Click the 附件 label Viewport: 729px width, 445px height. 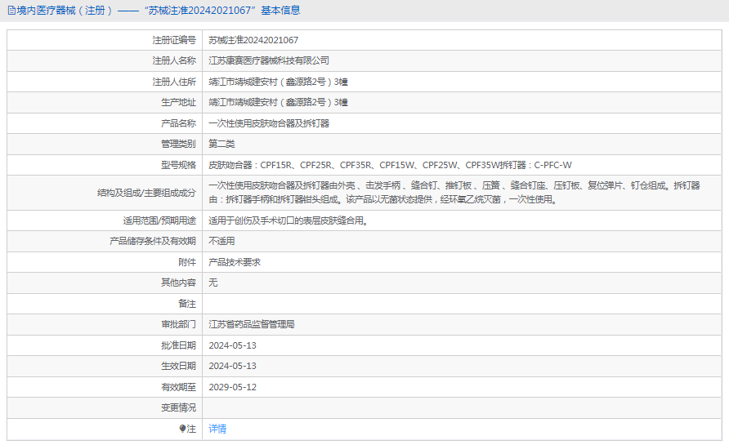(187, 262)
